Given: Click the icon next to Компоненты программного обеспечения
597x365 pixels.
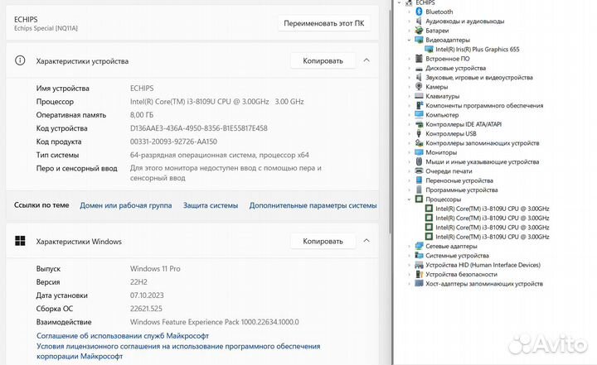Looking at the screenshot, I should [420, 105].
